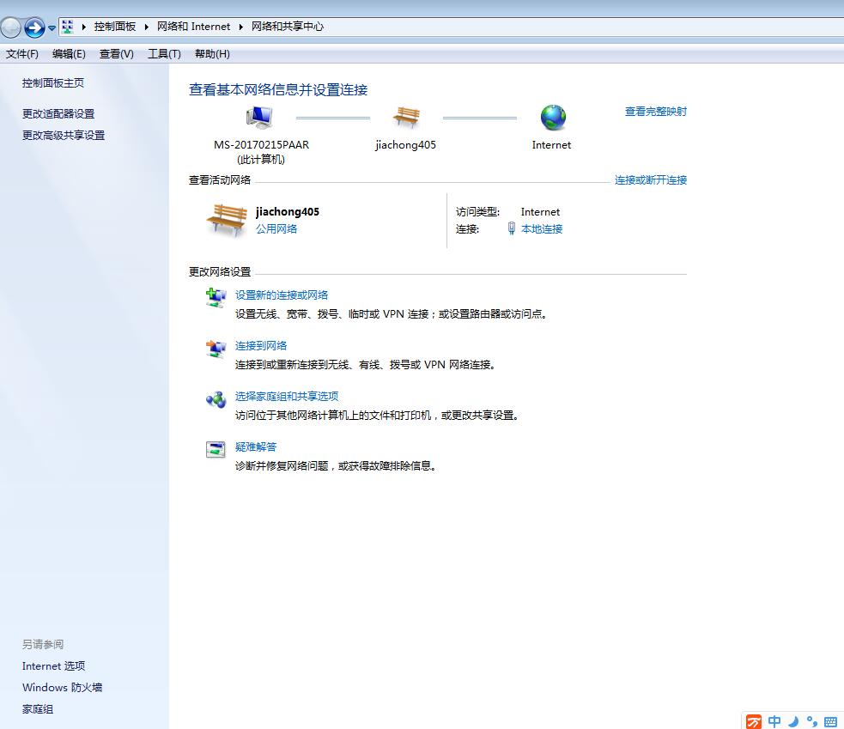Expand the arrow after 网络和 Internet breadcrumb
The image size is (844, 729).
[x=240, y=27]
